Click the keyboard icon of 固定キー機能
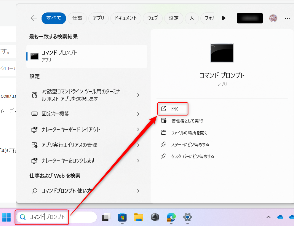 [34, 114]
